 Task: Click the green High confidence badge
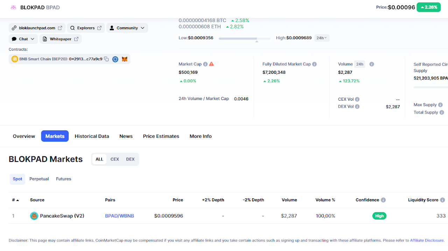(x=379, y=216)
